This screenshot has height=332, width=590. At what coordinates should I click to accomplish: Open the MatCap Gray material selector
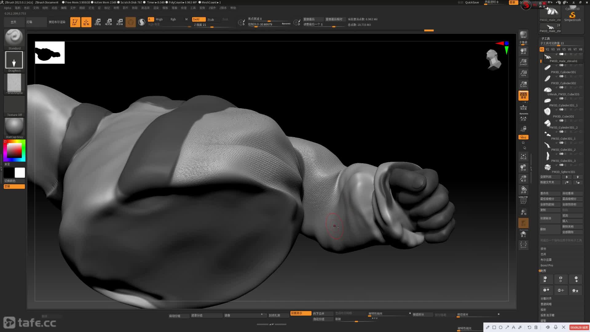14,128
